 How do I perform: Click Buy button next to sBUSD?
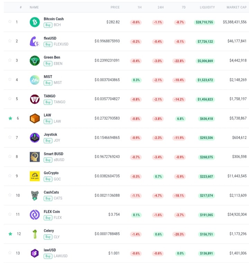[48, 160]
